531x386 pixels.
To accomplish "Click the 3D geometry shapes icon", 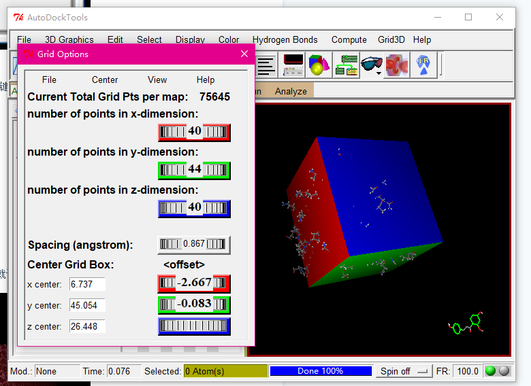I will [x=319, y=65].
